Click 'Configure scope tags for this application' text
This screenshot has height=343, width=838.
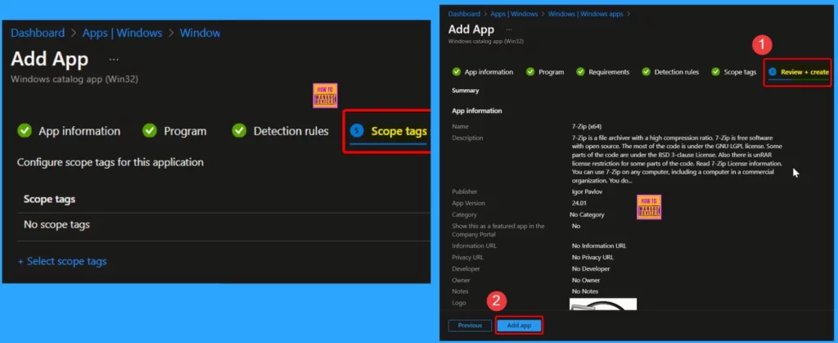click(110, 162)
